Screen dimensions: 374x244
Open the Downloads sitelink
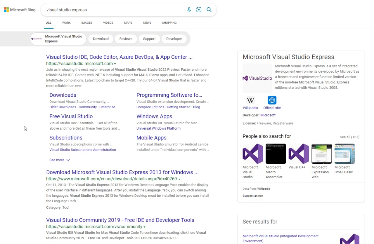click(x=63, y=95)
